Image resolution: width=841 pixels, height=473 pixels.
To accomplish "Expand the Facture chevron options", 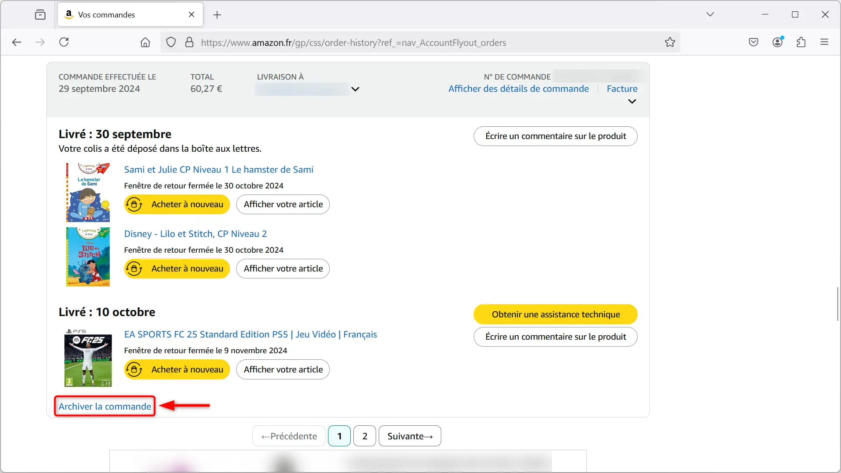I will (x=632, y=101).
